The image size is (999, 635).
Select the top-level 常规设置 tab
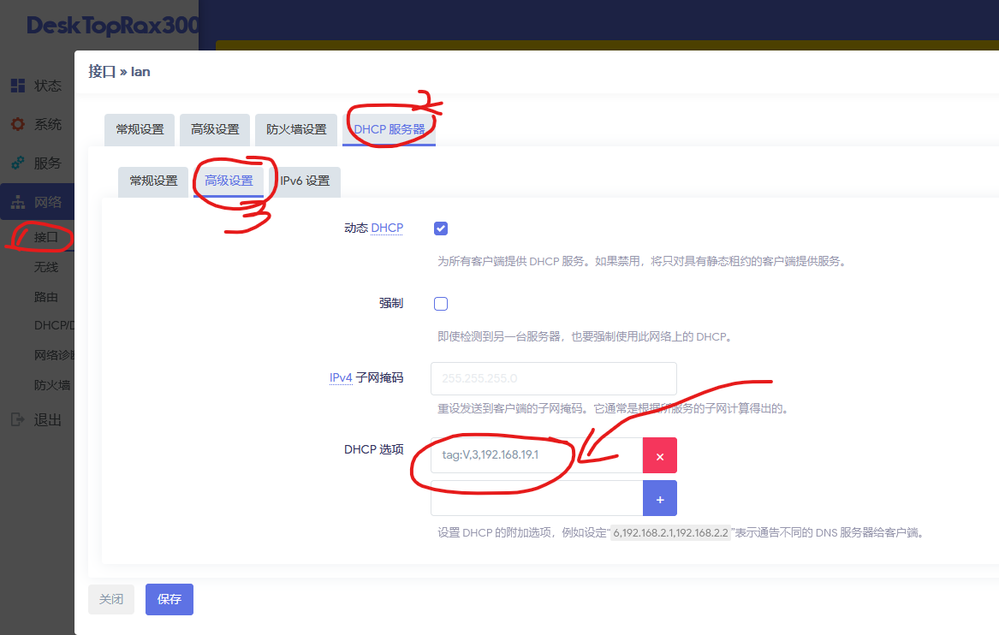click(140, 129)
